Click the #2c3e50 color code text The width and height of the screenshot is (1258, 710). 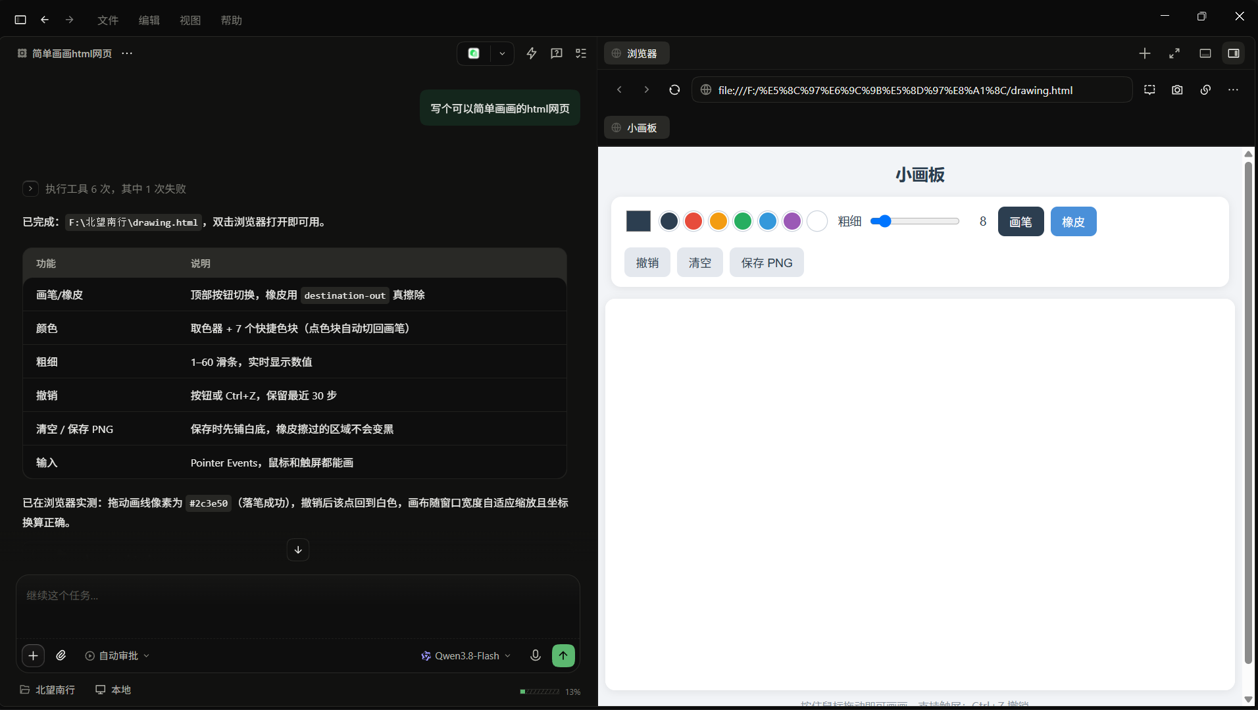209,503
